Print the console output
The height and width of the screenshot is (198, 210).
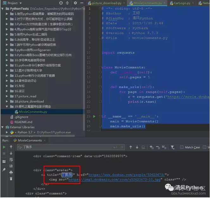tap(11, 172)
